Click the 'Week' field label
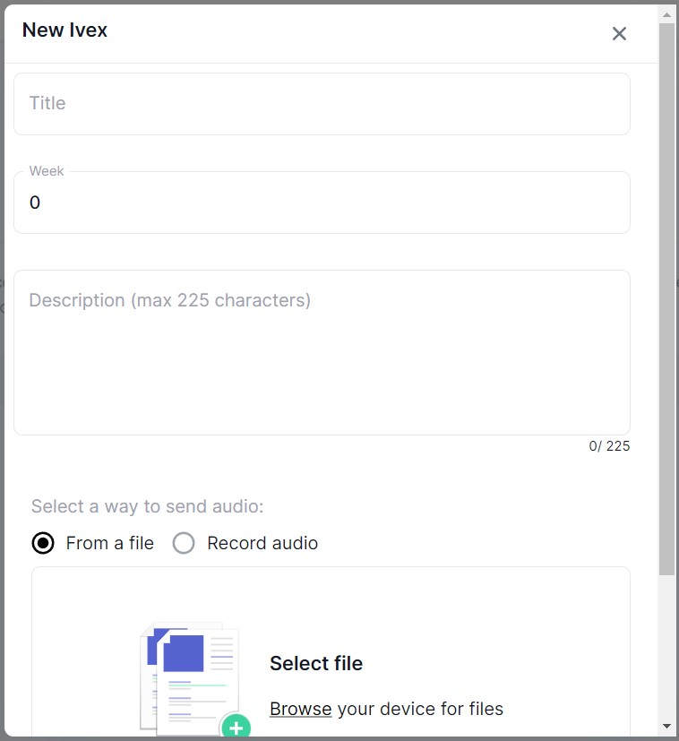This screenshot has height=741, width=679. click(47, 171)
